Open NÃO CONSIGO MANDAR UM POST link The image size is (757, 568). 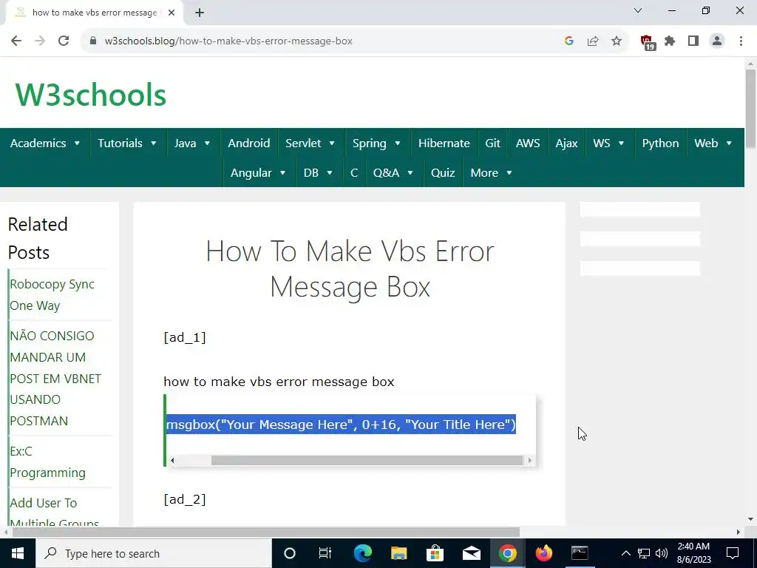tap(55, 378)
